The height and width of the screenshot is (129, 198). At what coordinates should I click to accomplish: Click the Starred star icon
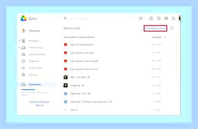[23, 68]
